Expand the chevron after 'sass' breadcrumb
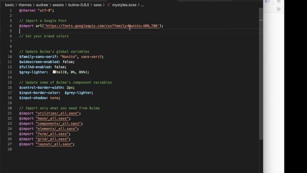Image resolution: width=307 pixels, height=173 pixels. 104,5
